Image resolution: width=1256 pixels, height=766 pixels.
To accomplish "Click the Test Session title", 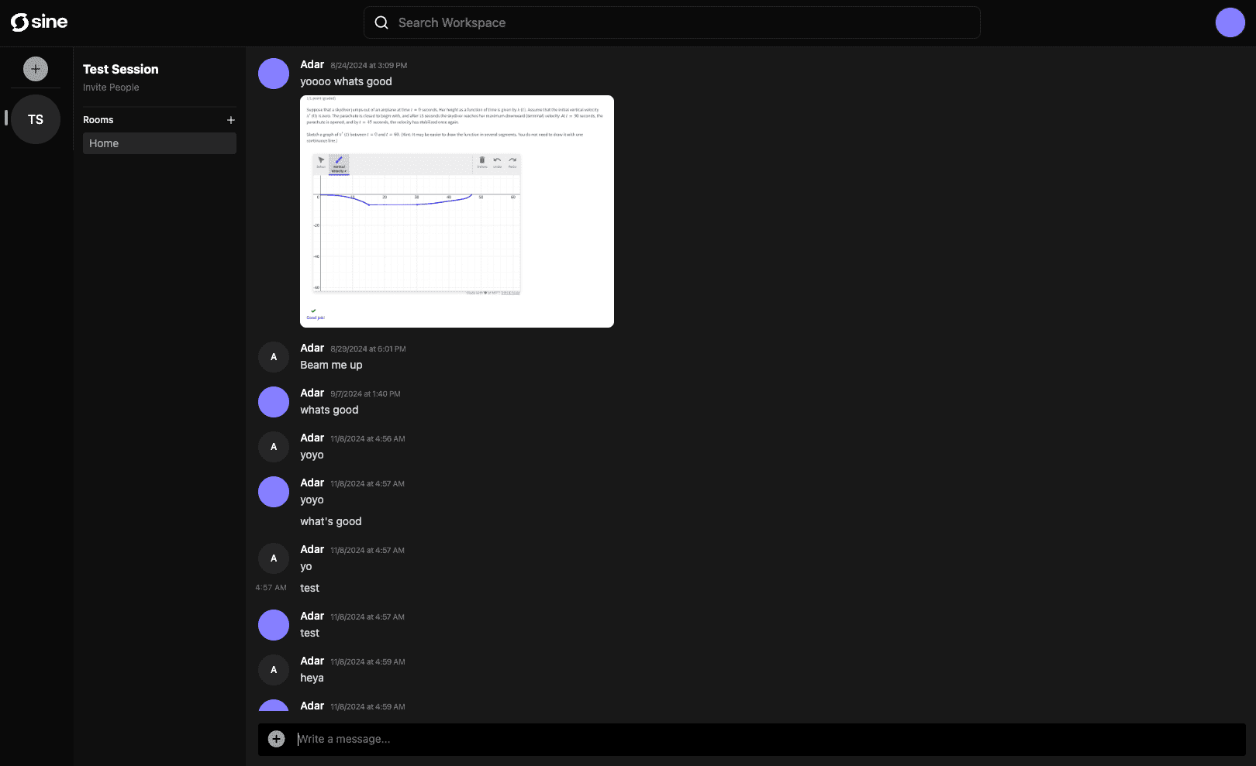I will [x=121, y=69].
